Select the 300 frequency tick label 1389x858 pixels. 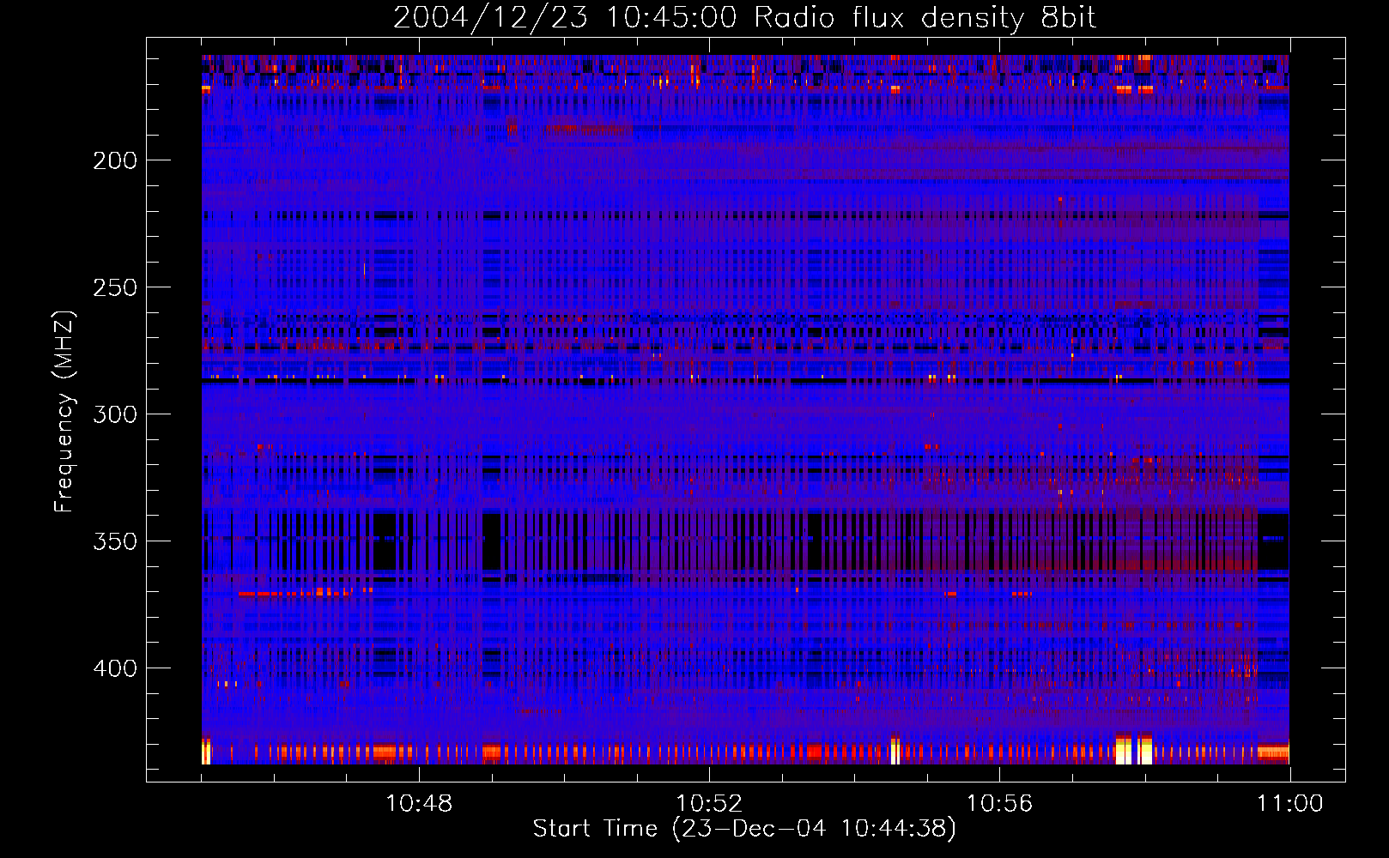(x=115, y=414)
